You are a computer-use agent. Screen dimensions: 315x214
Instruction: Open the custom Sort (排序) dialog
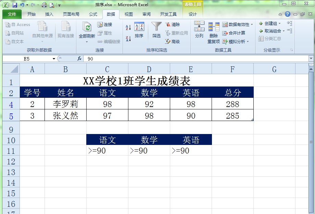[139, 30]
